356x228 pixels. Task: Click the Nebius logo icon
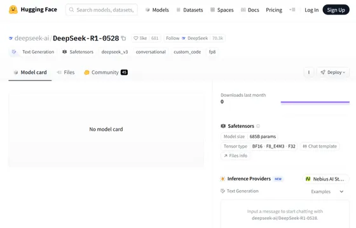308,179
